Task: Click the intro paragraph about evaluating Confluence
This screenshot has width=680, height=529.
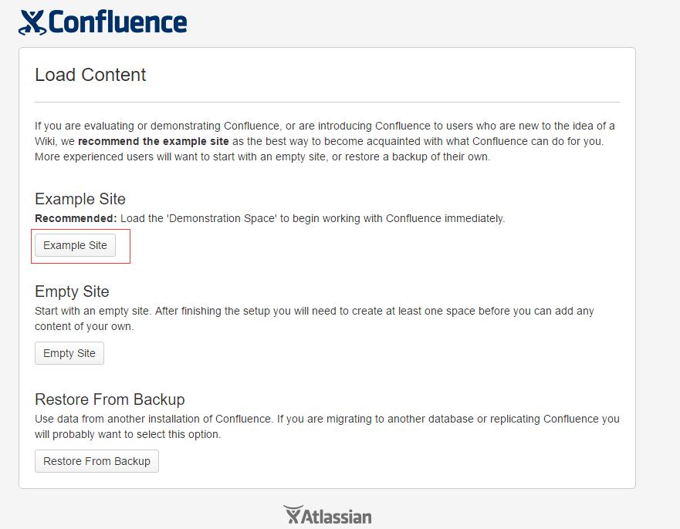Action: pyautogui.click(x=325, y=141)
